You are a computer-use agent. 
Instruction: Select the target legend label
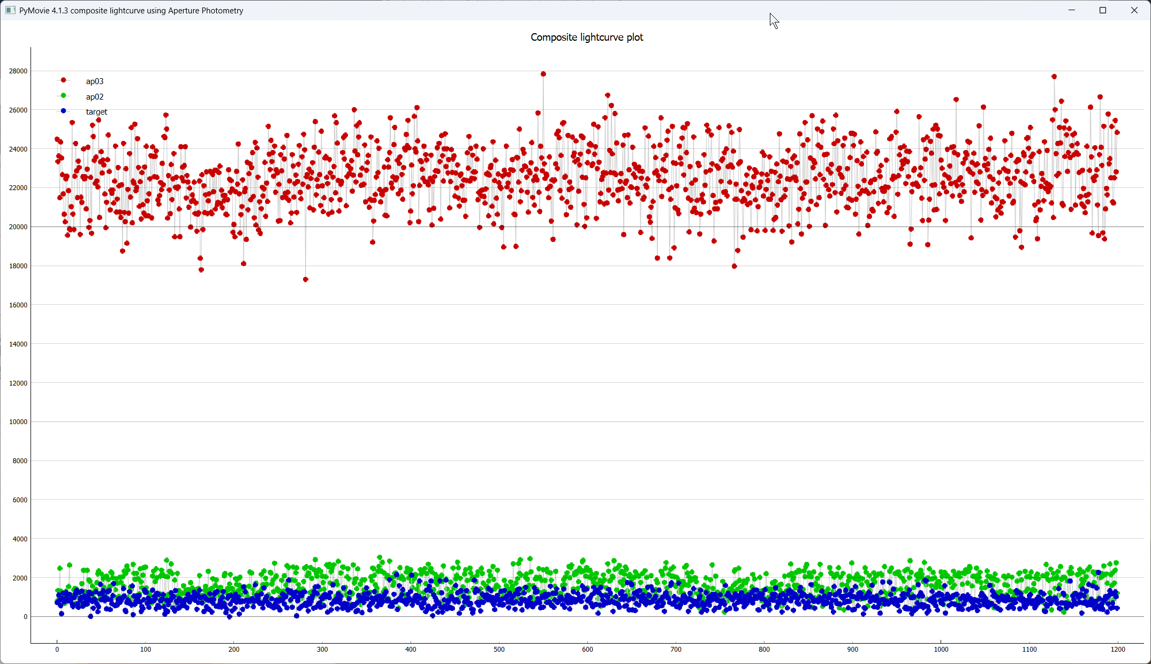coord(96,112)
